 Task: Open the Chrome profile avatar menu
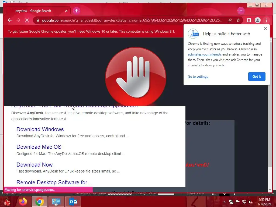[x=257, y=20]
